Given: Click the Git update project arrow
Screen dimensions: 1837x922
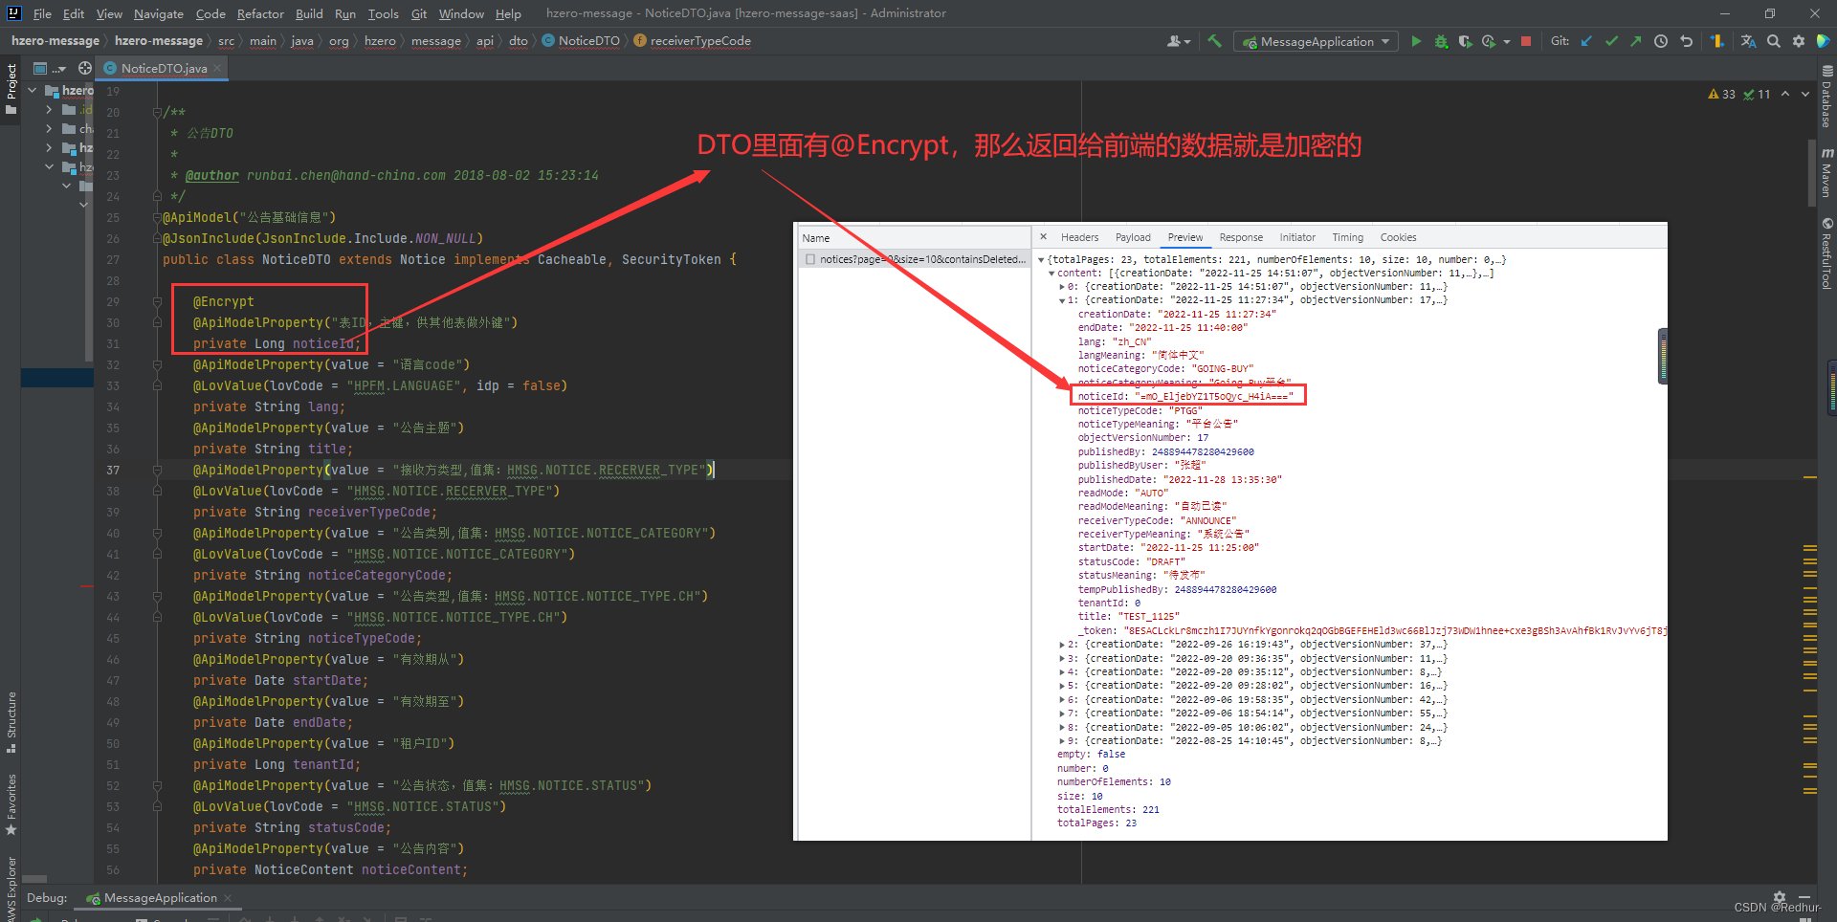Looking at the screenshot, I should point(1586,41).
